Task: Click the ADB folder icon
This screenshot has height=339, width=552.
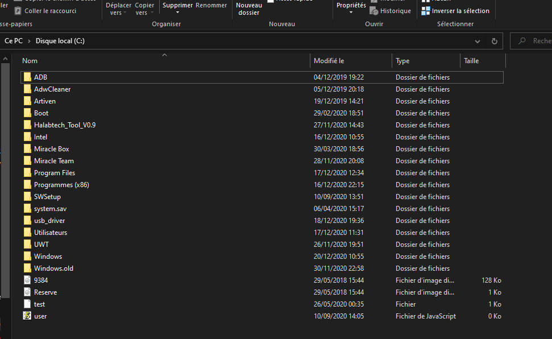Action: pyautogui.click(x=27, y=77)
